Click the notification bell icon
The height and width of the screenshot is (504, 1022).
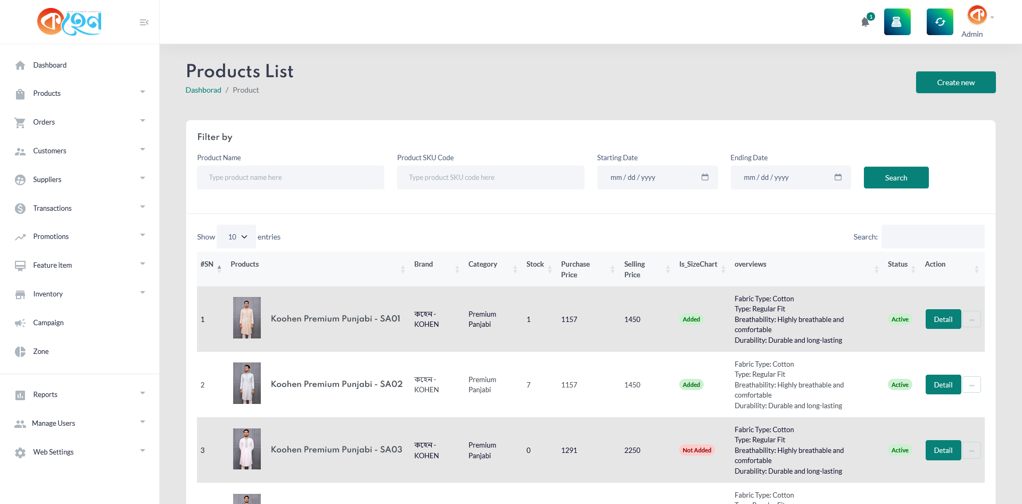[865, 22]
